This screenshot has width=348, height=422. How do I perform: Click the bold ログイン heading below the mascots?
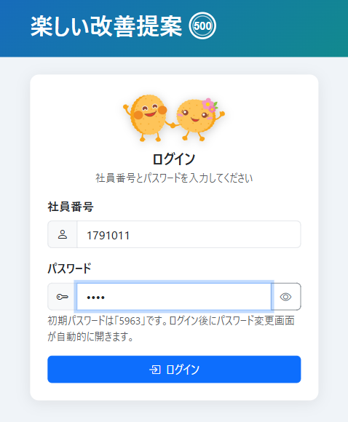(x=174, y=159)
